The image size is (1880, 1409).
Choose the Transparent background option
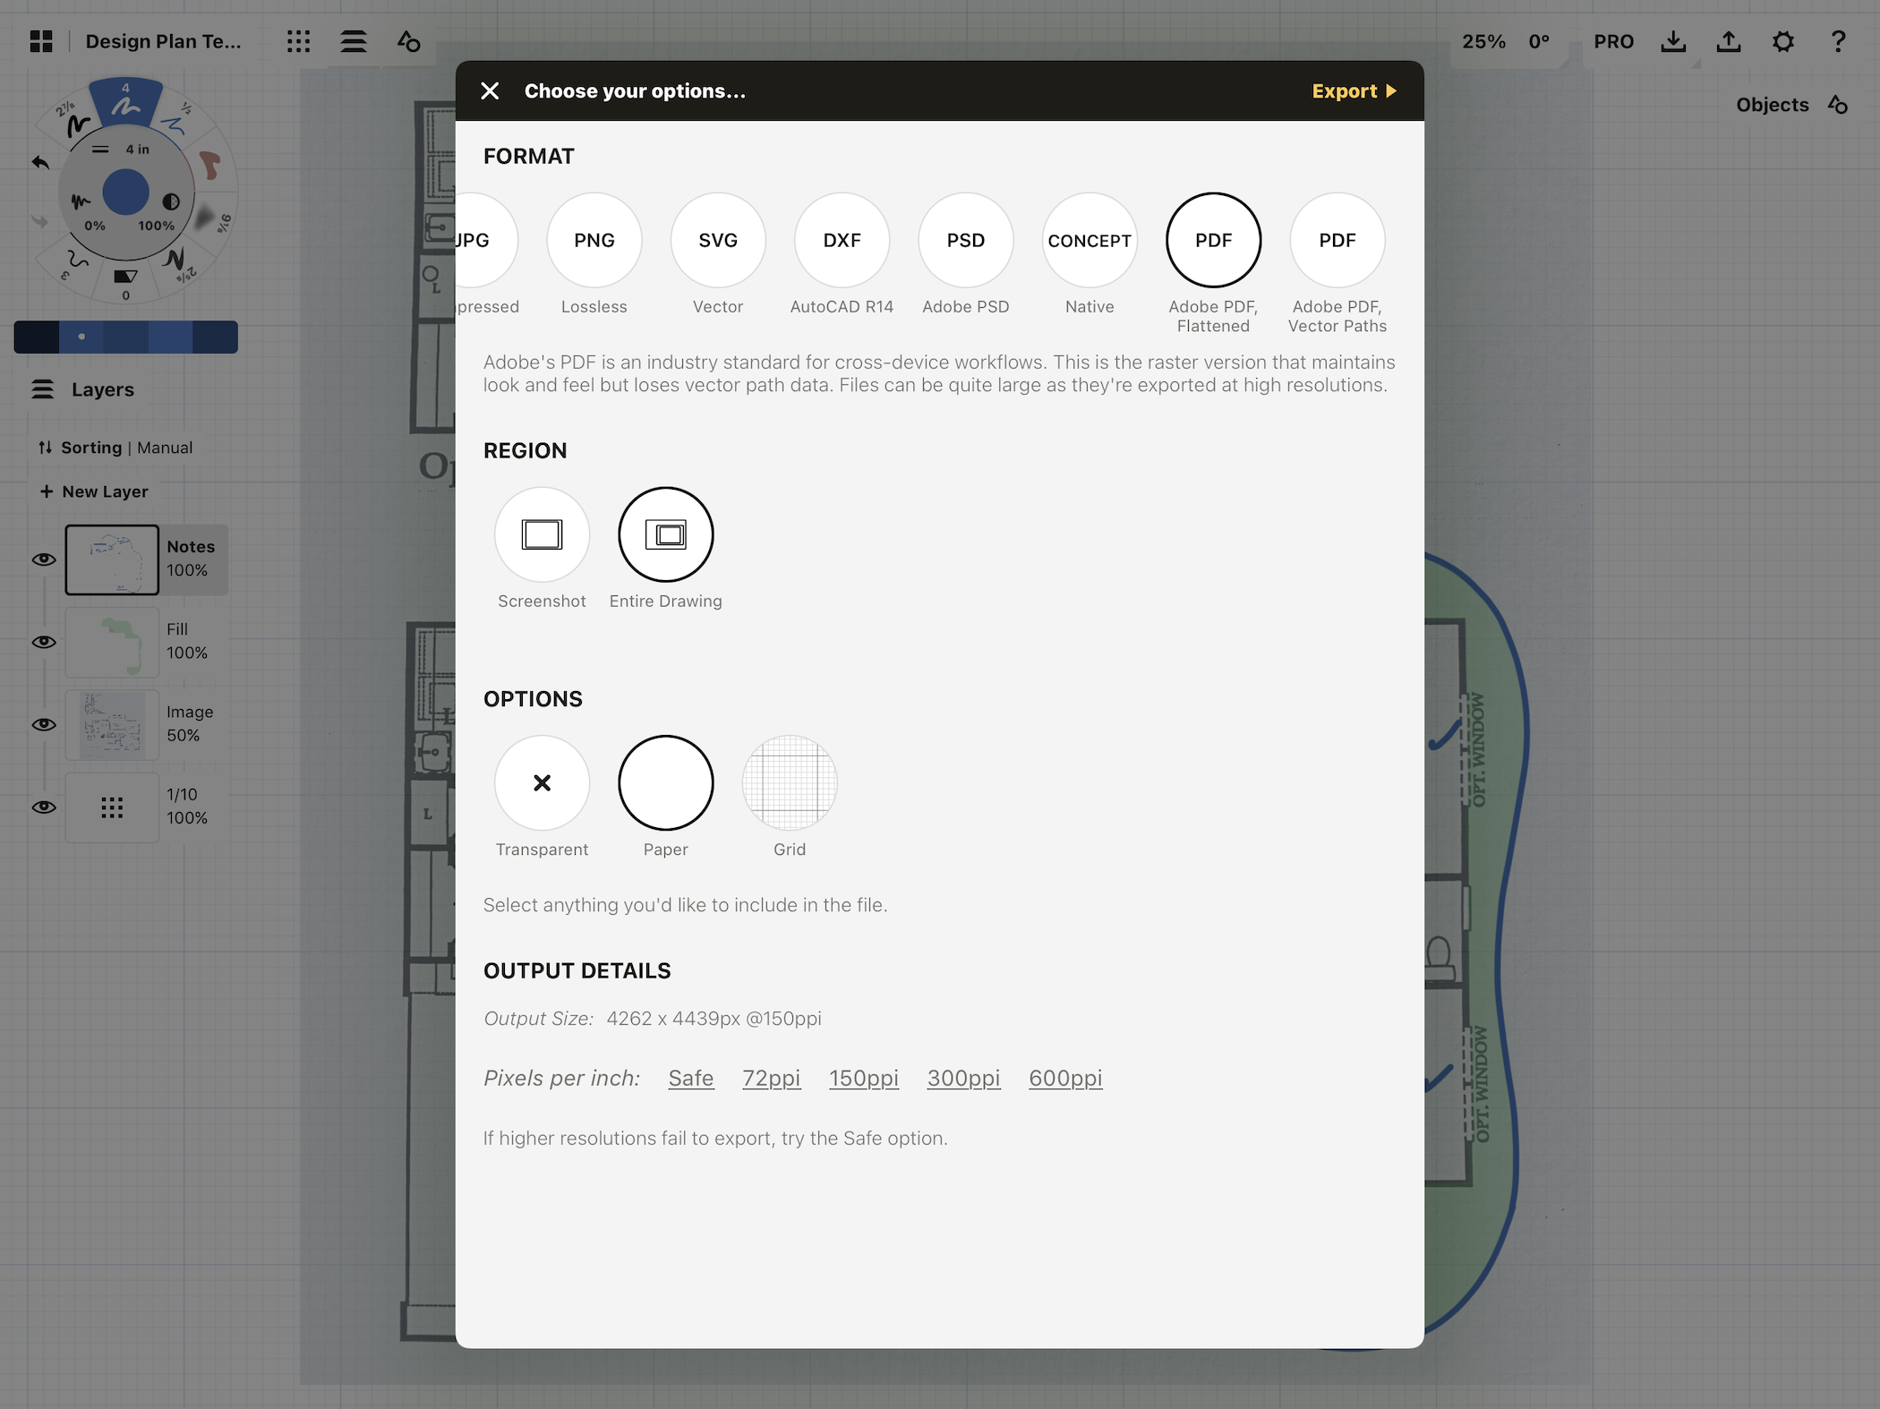click(x=542, y=782)
